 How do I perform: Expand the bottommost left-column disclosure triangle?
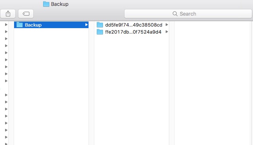pyautogui.click(x=6, y=144)
